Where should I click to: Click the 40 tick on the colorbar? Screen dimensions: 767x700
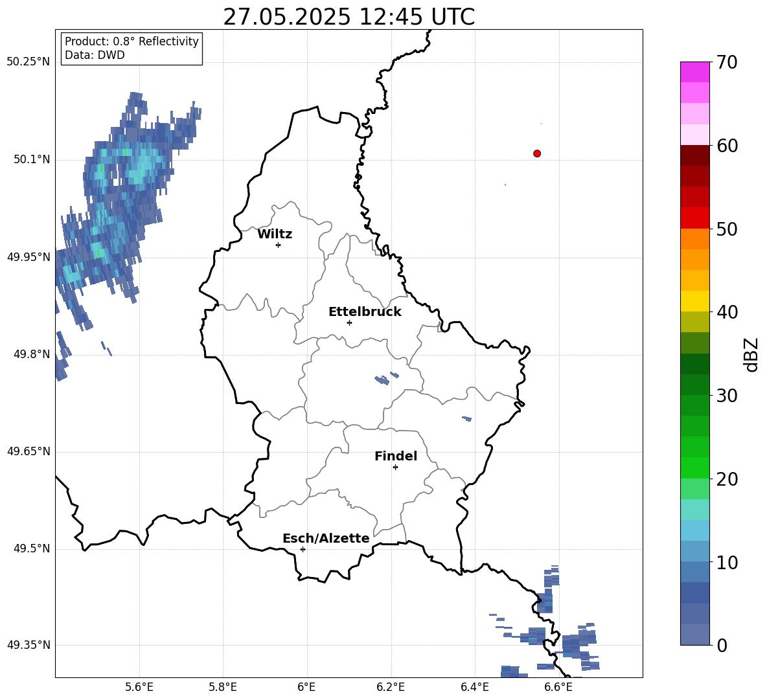click(x=726, y=312)
